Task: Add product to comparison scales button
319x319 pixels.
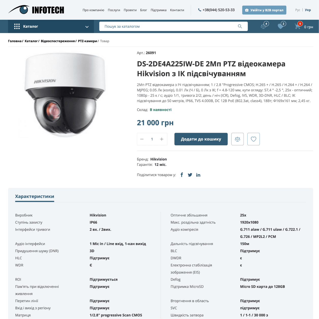Action: tap(237, 139)
